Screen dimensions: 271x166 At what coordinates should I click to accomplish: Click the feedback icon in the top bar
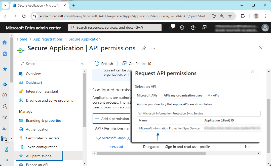[204, 27]
